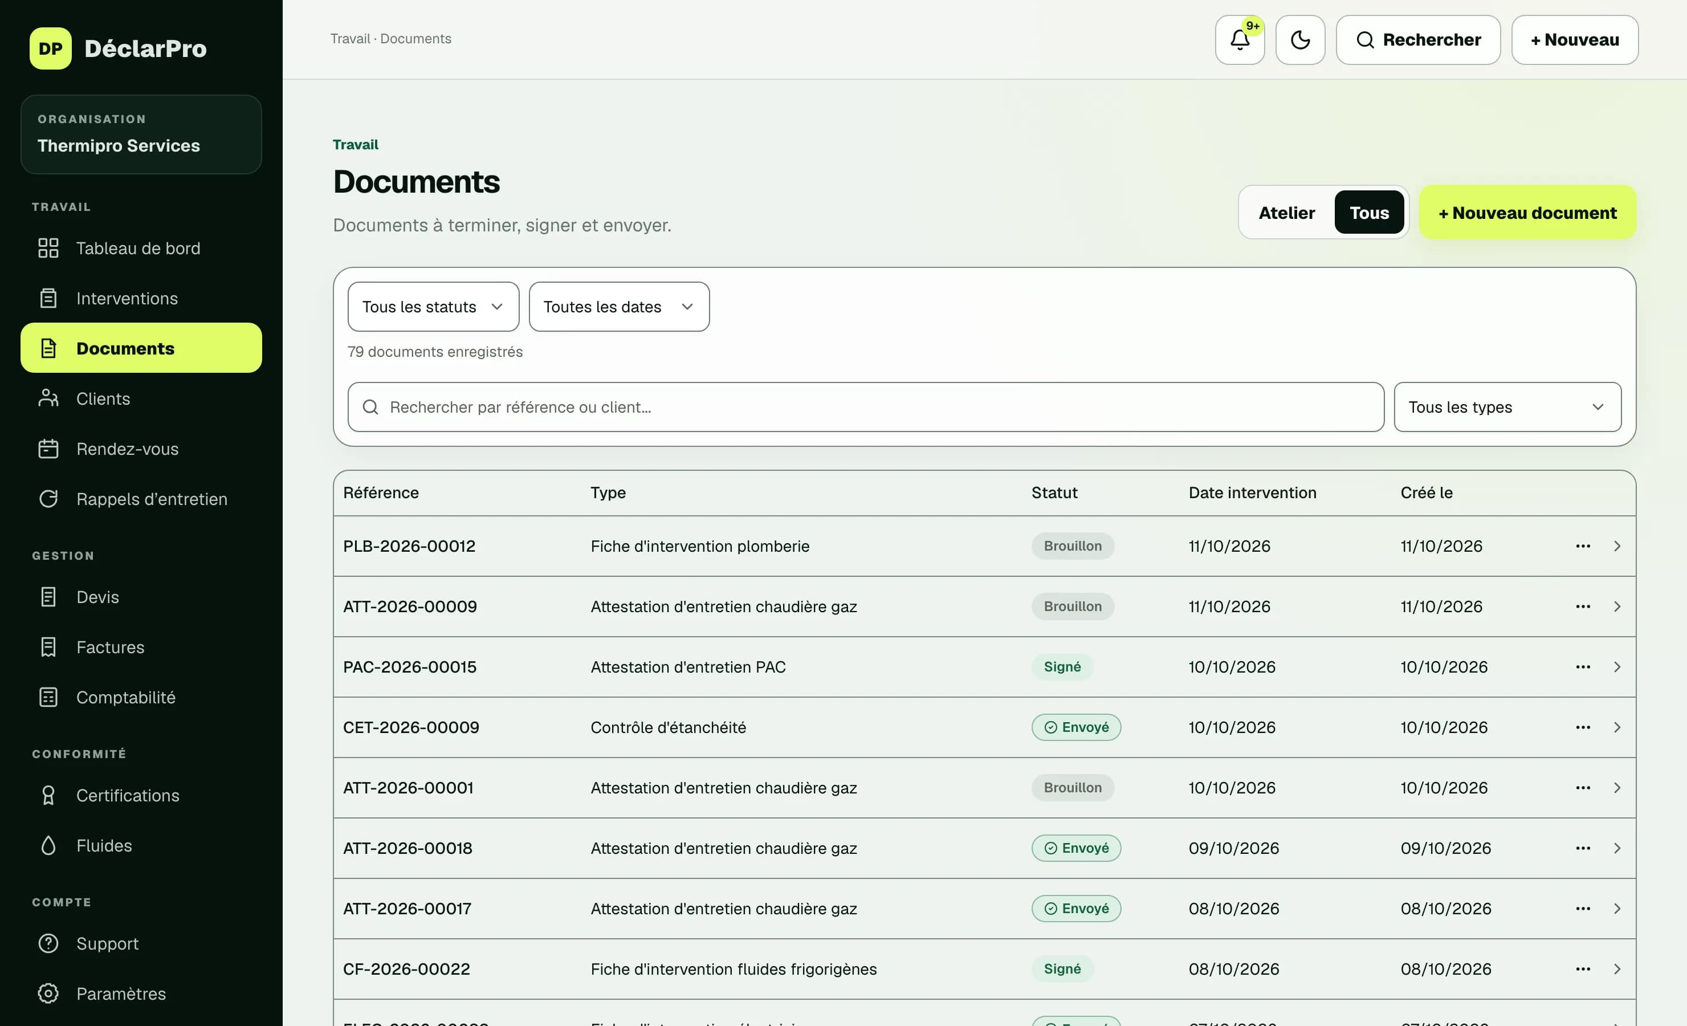1687x1026 pixels.
Task: Toggle dark mode moon icon
Action: [1300, 40]
